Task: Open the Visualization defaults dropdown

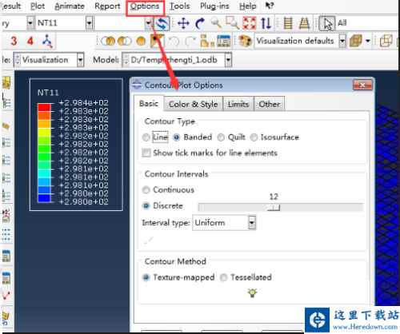Action: 342,41
